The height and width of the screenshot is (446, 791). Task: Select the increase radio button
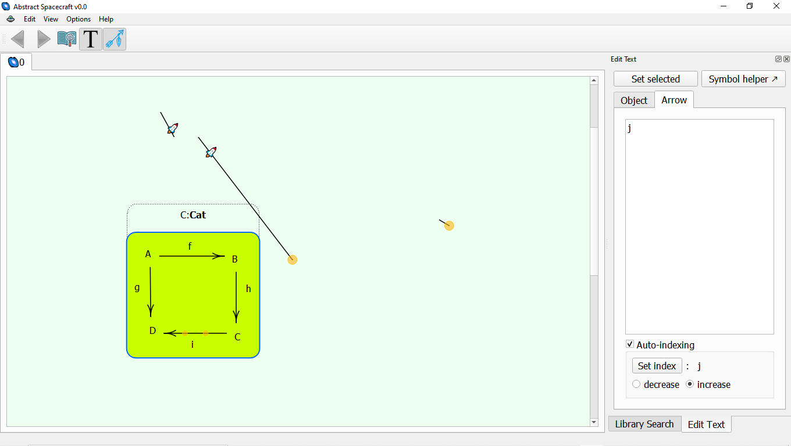pyautogui.click(x=690, y=384)
